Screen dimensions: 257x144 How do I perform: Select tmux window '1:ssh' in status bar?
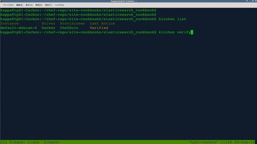point(33,142)
